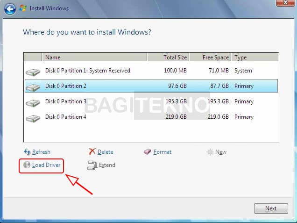Open the Refresh link
The image size is (297, 223).
[41, 152]
